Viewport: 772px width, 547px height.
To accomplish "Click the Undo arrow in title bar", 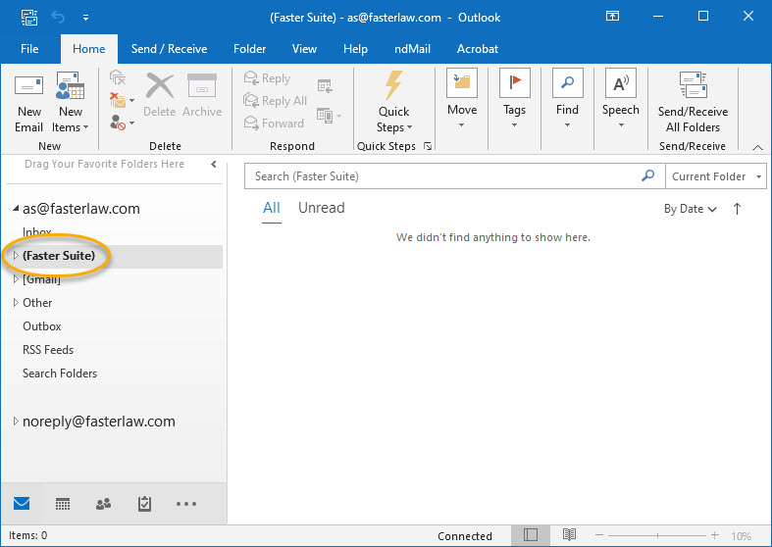I will pos(58,18).
